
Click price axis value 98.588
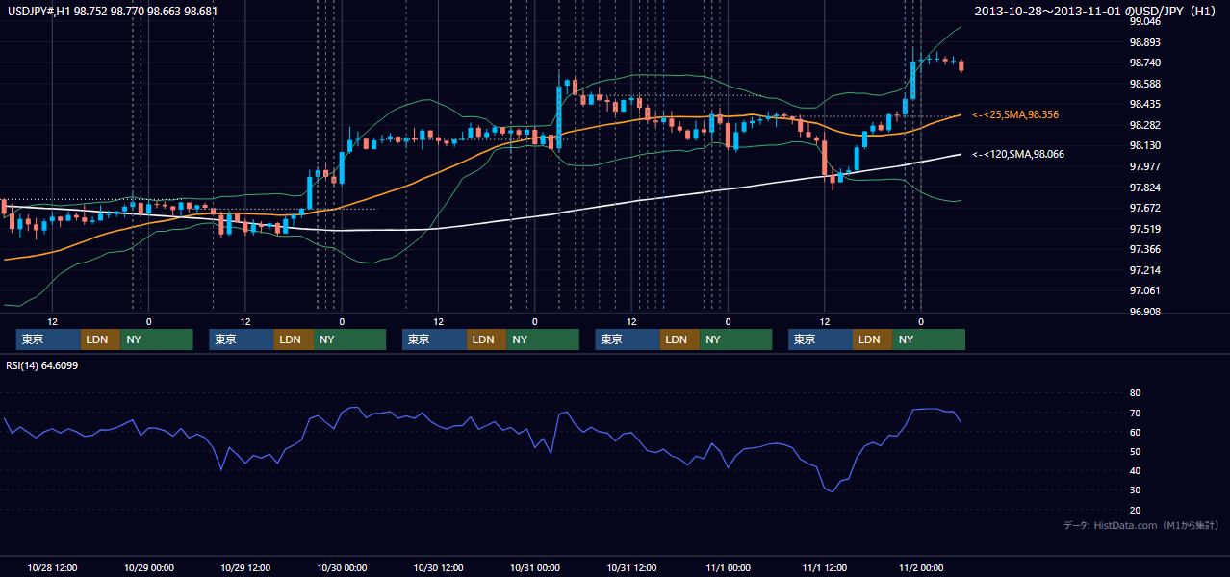pyautogui.click(x=1147, y=84)
